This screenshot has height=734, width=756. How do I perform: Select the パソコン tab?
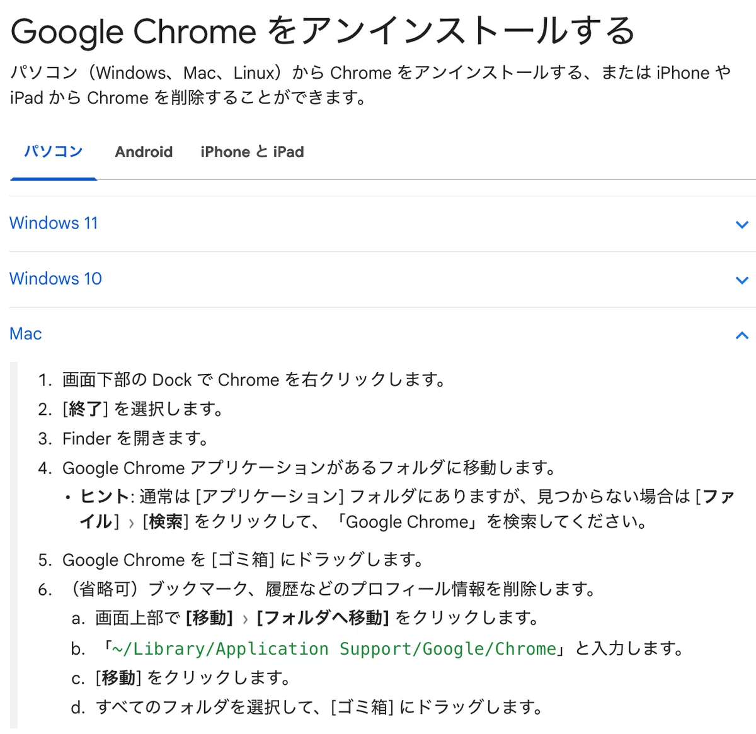[54, 152]
